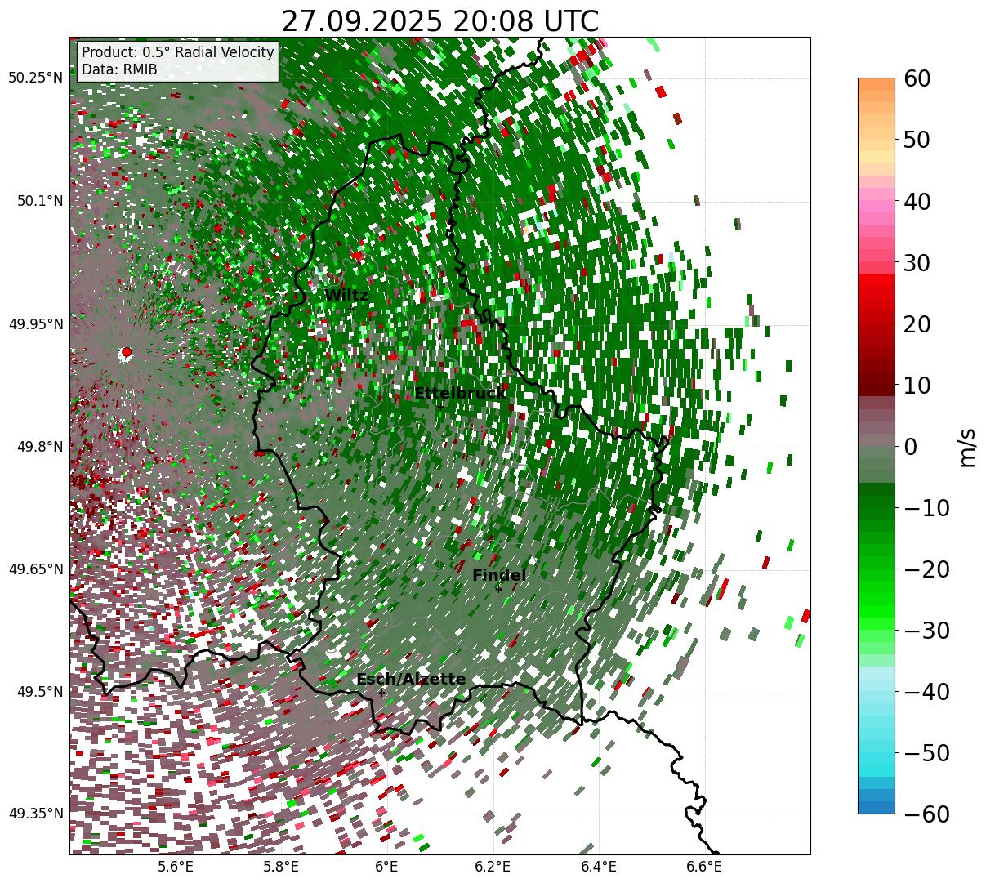This screenshot has width=986, height=883.
Task: Click the colorbar −10 tick label
Action: (x=926, y=508)
